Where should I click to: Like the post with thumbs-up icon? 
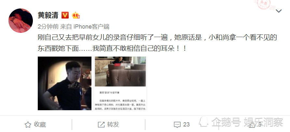coord(252,125)
